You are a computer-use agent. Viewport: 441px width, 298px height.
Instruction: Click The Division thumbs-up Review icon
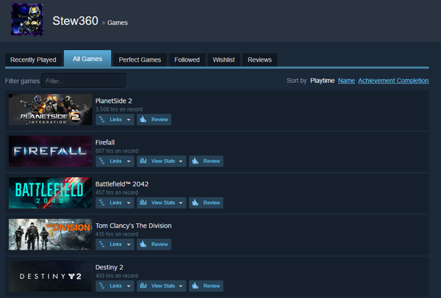coord(143,244)
